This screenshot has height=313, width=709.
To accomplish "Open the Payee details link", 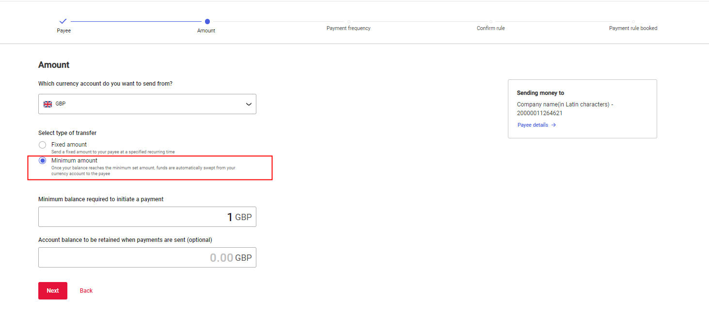I will tap(533, 125).
